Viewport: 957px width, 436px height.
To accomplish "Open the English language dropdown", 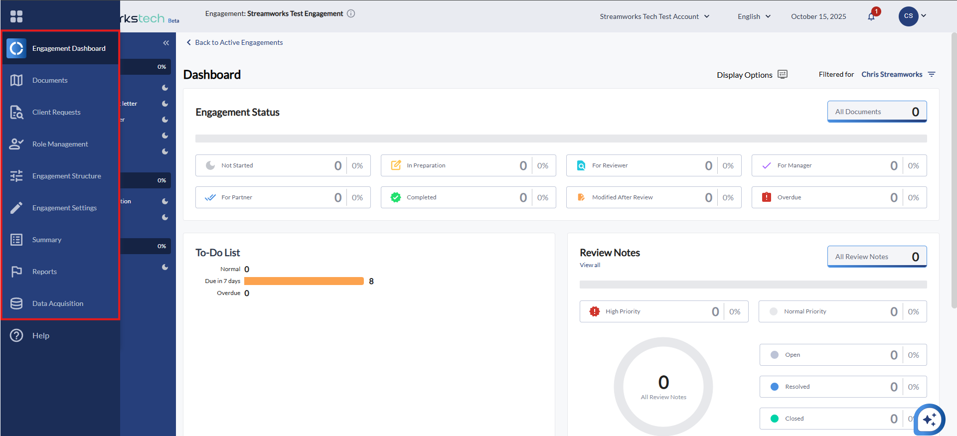I will click(x=754, y=16).
